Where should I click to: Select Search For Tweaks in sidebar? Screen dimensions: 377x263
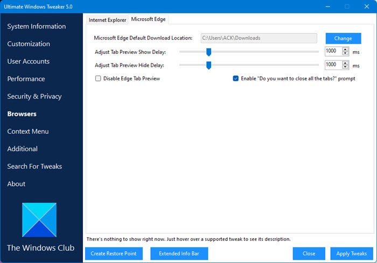34,167
